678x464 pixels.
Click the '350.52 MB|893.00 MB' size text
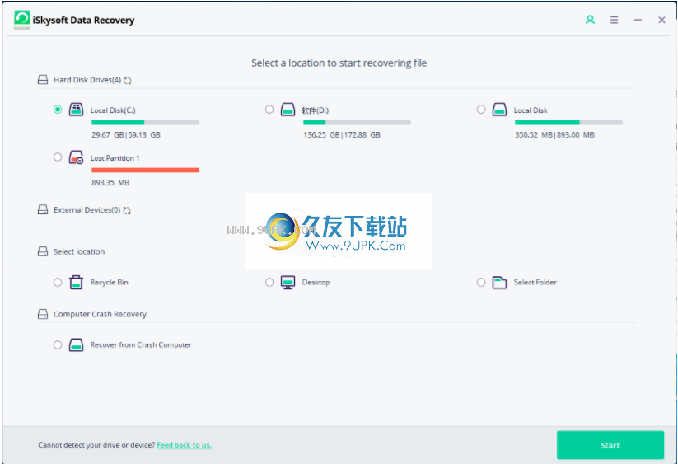click(554, 135)
